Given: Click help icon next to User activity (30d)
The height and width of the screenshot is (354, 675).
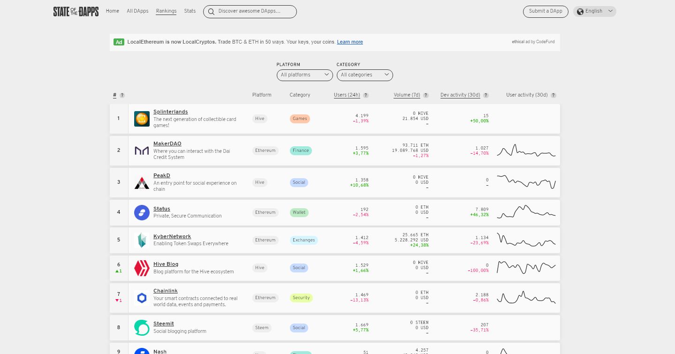Looking at the screenshot, I should coord(554,95).
